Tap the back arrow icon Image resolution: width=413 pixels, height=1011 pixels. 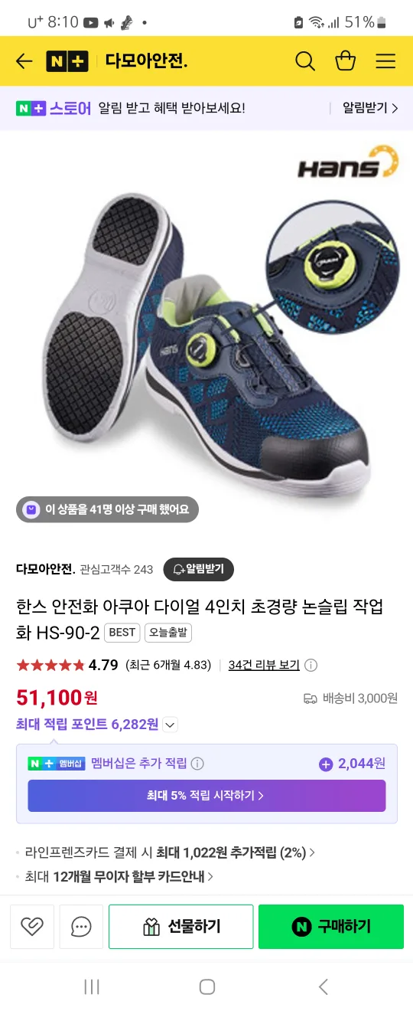(24, 61)
